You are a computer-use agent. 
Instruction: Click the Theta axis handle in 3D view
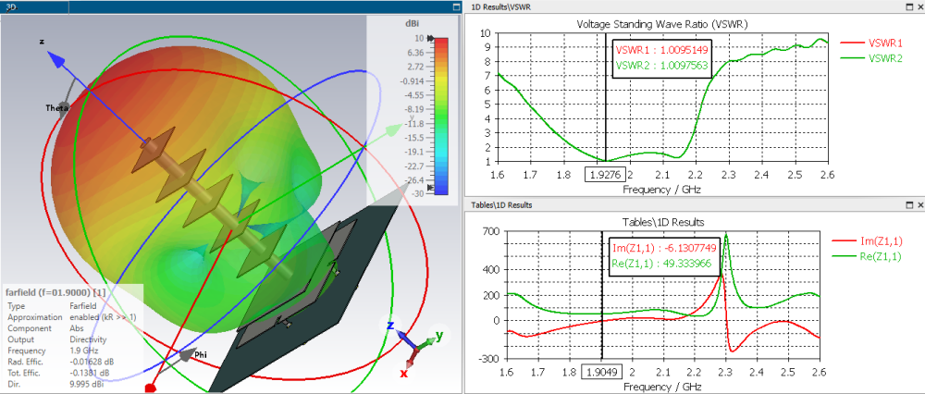63,93
